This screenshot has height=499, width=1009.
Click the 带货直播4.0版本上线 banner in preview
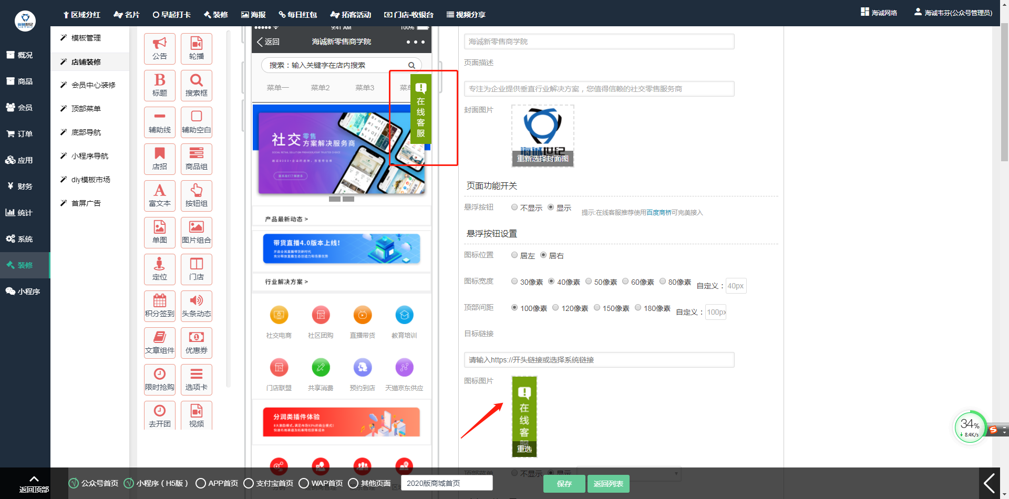[x=342, y=248]
